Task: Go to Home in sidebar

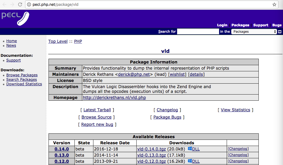Action: (x=11, y=41)
